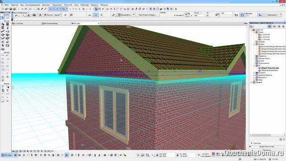Select 2. 2-й этаж in Navigator
The image size is (286, 161).
(x=264, y=37)
